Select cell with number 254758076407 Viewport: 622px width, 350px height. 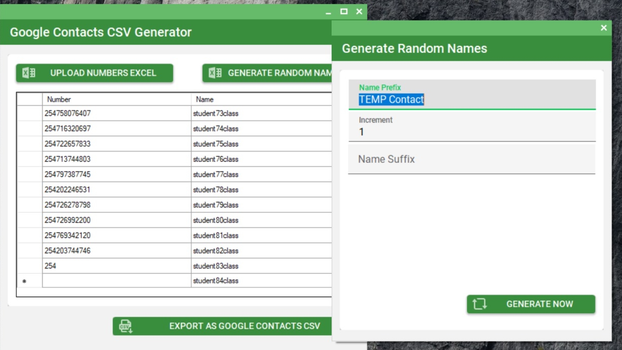(117, 113)
